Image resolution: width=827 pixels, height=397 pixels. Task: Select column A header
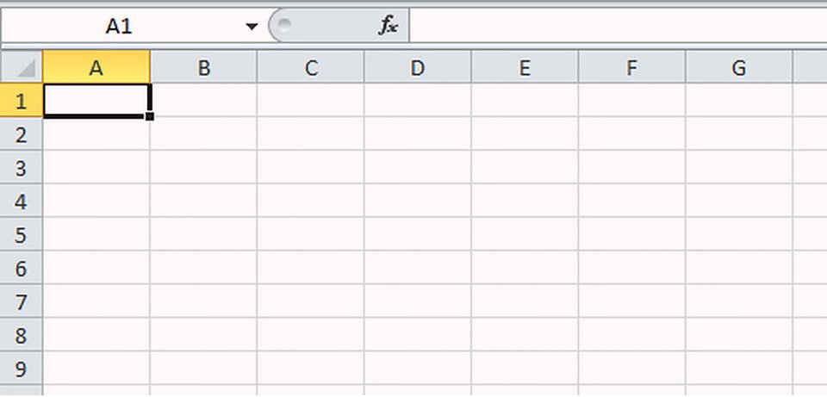click(96, 67)
